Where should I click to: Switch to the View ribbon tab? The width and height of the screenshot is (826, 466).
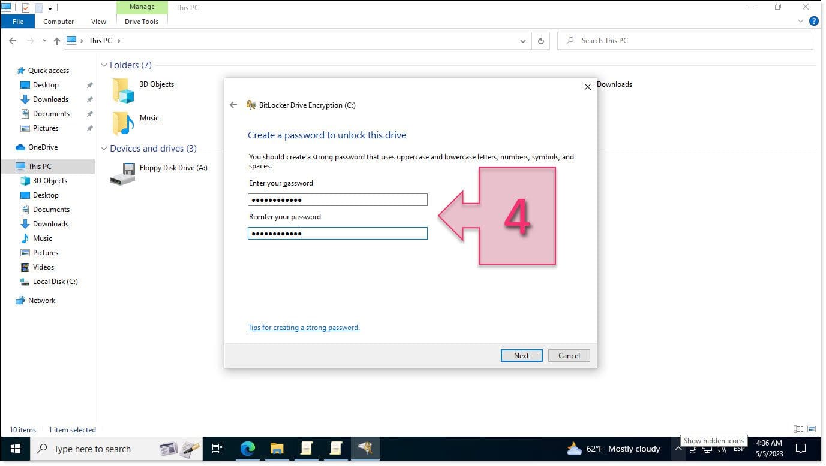(99, 22)
